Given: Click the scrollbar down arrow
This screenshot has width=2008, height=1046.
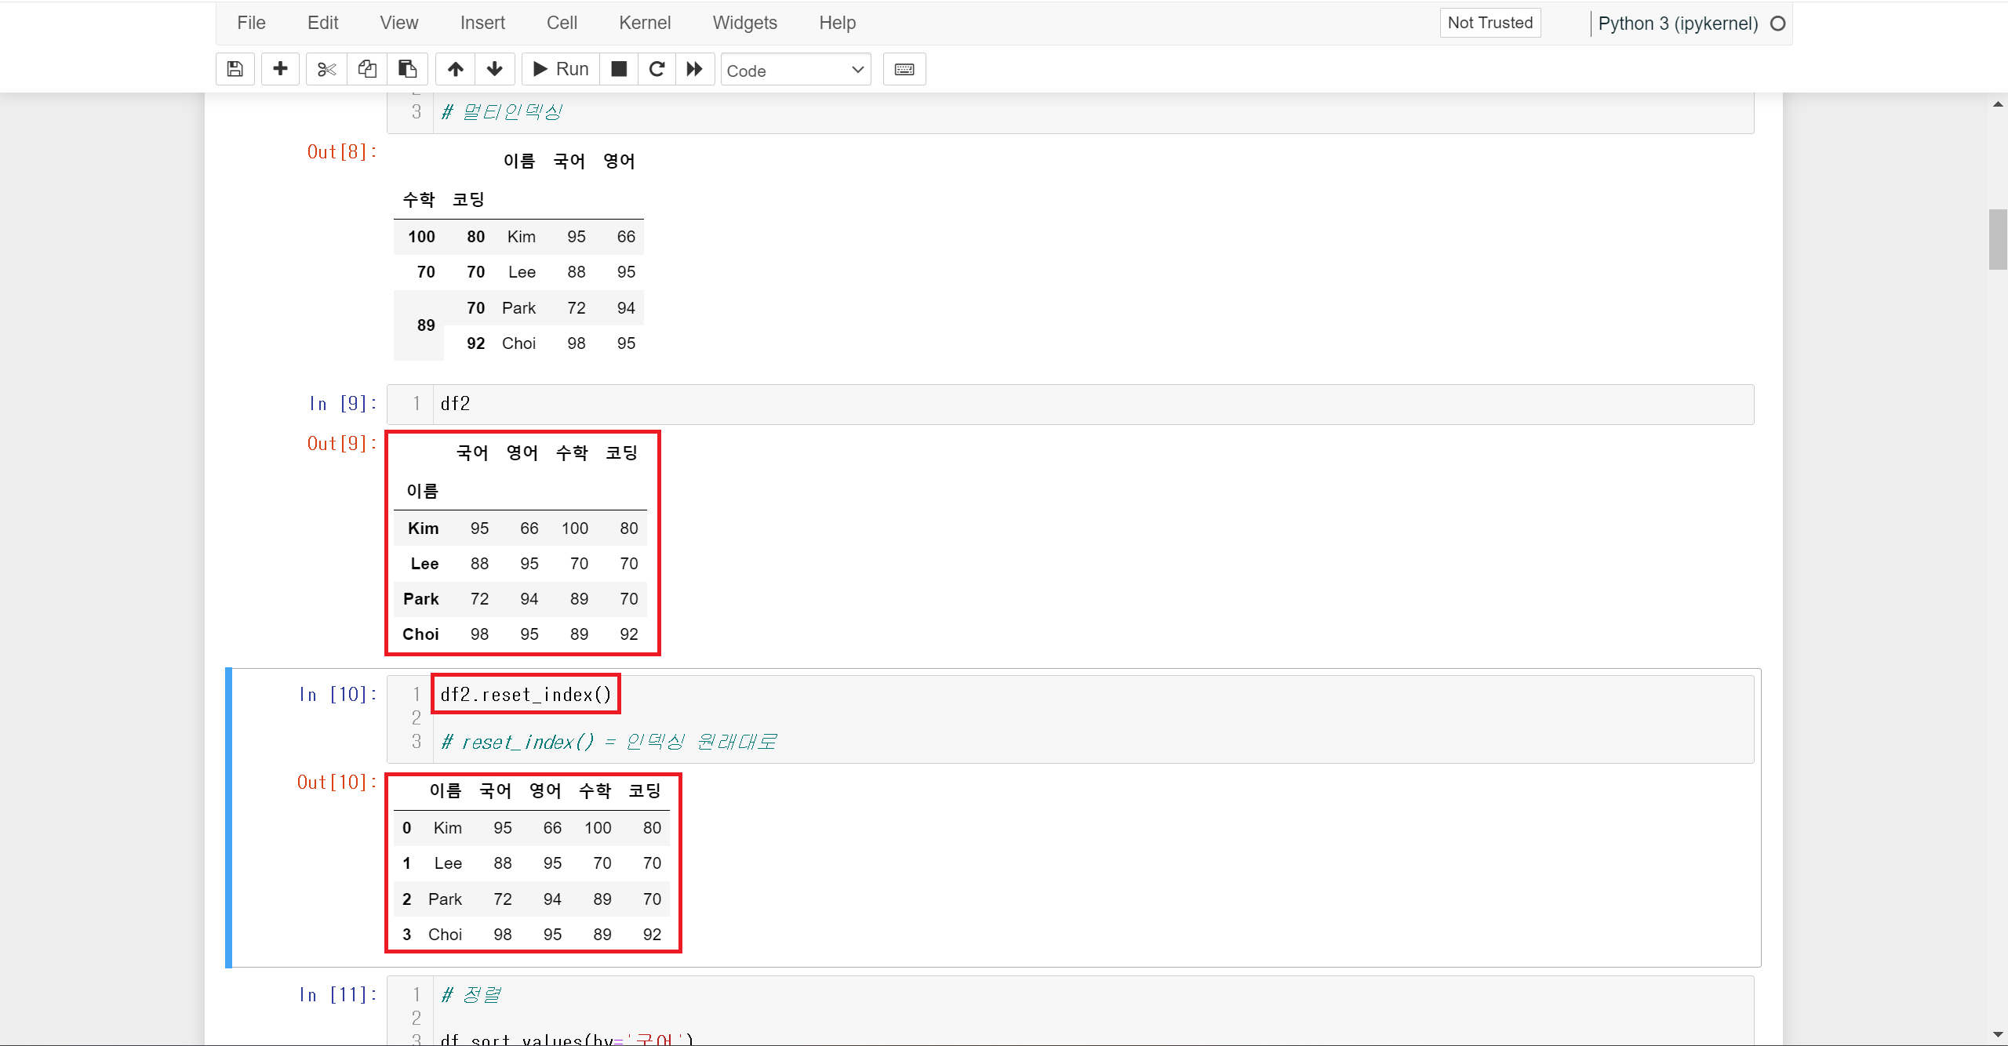Looking at the screenshot, I should pos(1997,1035).
